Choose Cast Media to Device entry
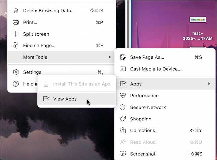This screenshot has width=217, height=160. [x=165, y=69]
